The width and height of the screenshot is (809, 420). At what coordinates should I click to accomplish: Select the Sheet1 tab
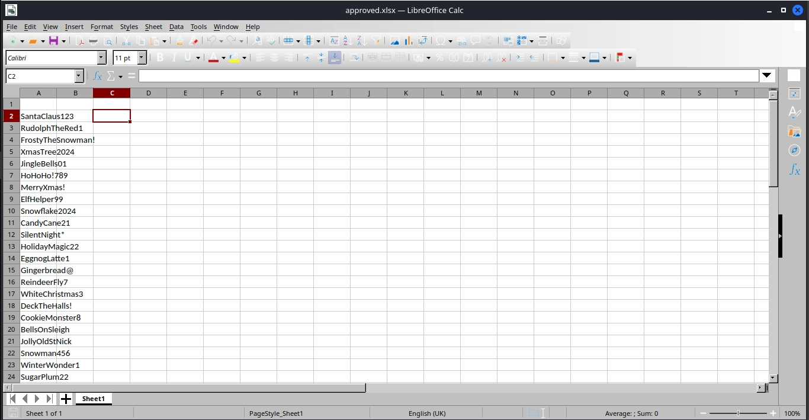coord(93,399)
